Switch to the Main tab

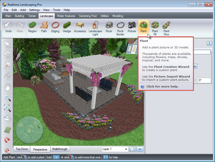point(8,16)
